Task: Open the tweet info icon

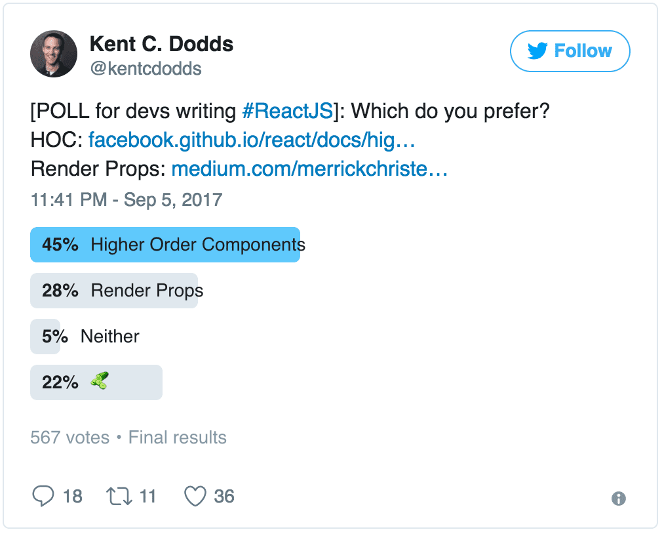Action: [618, 499]
